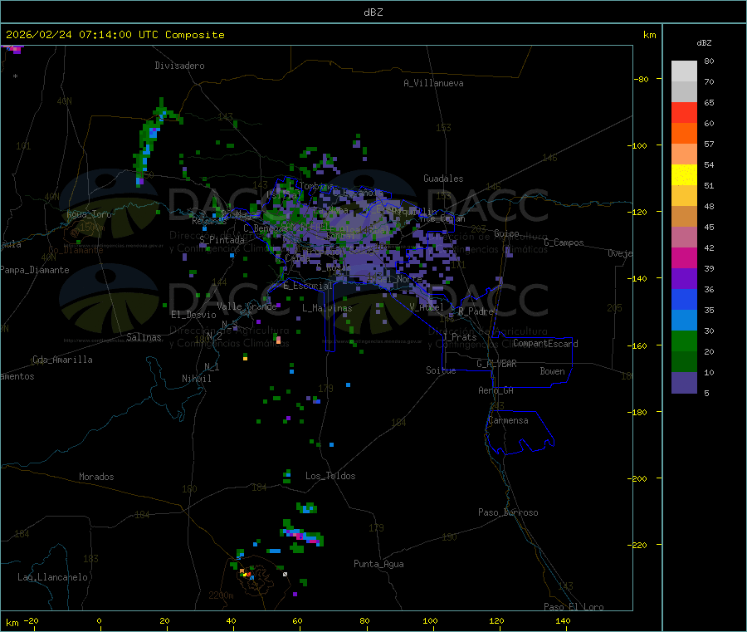Click the 'G_ALVEAR' place label

496,364
